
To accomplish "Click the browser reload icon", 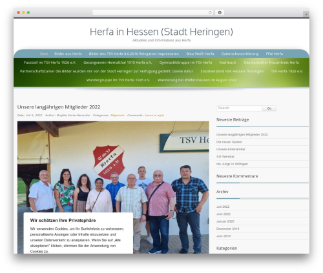I will pos(210,12).
